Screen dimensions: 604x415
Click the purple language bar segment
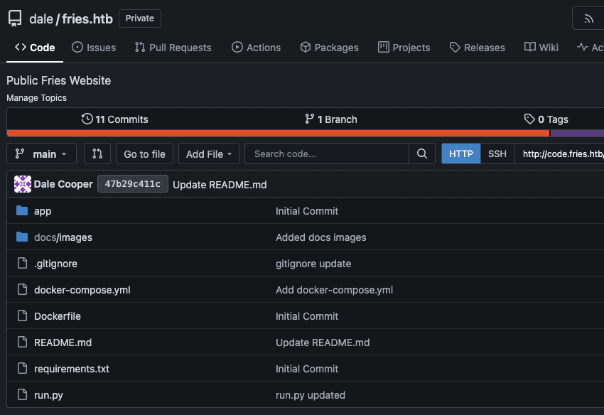pyautogui.click(x=577, y=134)
